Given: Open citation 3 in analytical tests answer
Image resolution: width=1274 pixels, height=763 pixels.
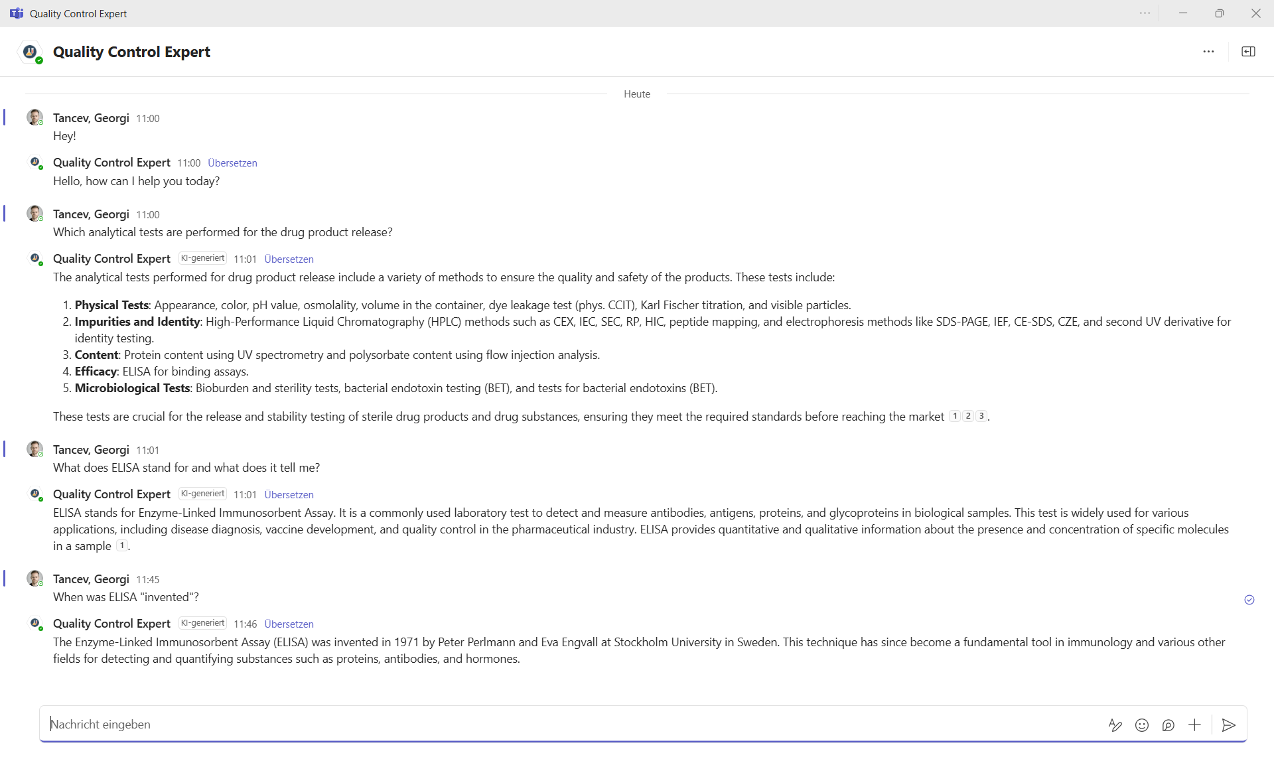Looking at the screenshot, I should pos(981,416).
